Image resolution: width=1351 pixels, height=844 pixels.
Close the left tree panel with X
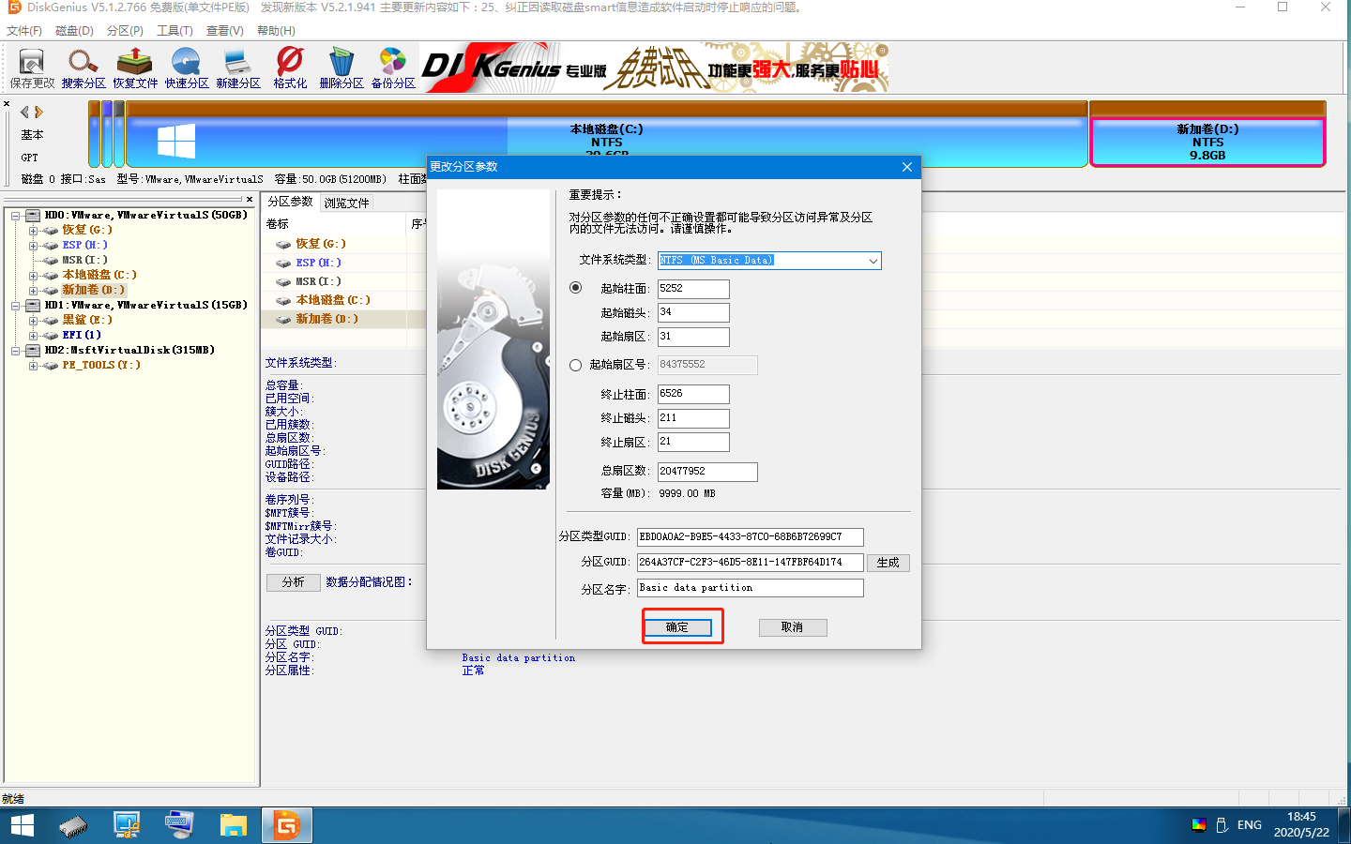(250, 199)
